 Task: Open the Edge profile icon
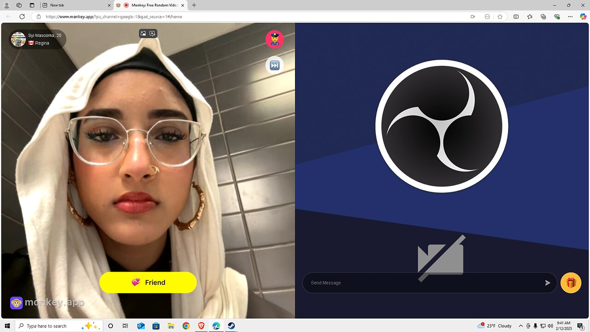pyautogui.click(x=6, y=5)
